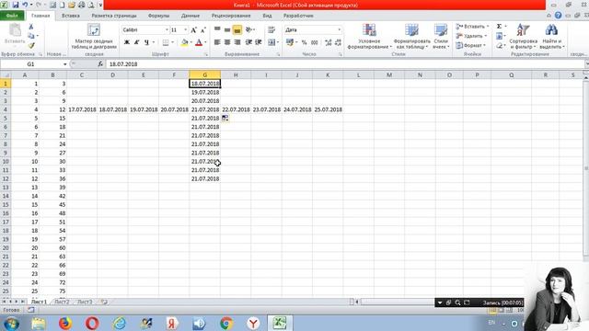The image size is (589, 331).
Task: Open Opera browser from taskbar
Action: tap(92, 323)
